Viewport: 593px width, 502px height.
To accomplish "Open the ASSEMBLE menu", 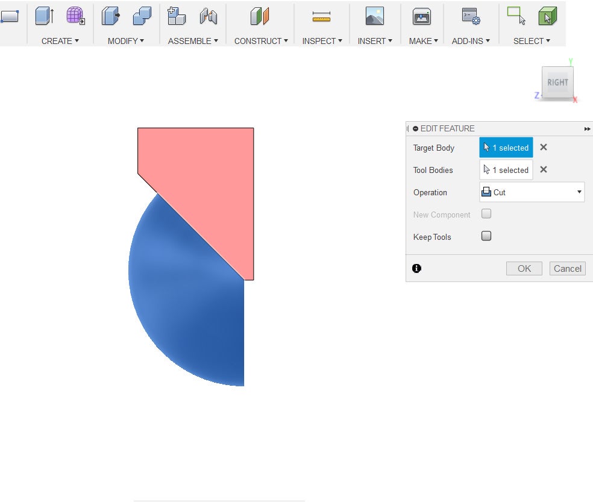I will [x=193, y=41].
